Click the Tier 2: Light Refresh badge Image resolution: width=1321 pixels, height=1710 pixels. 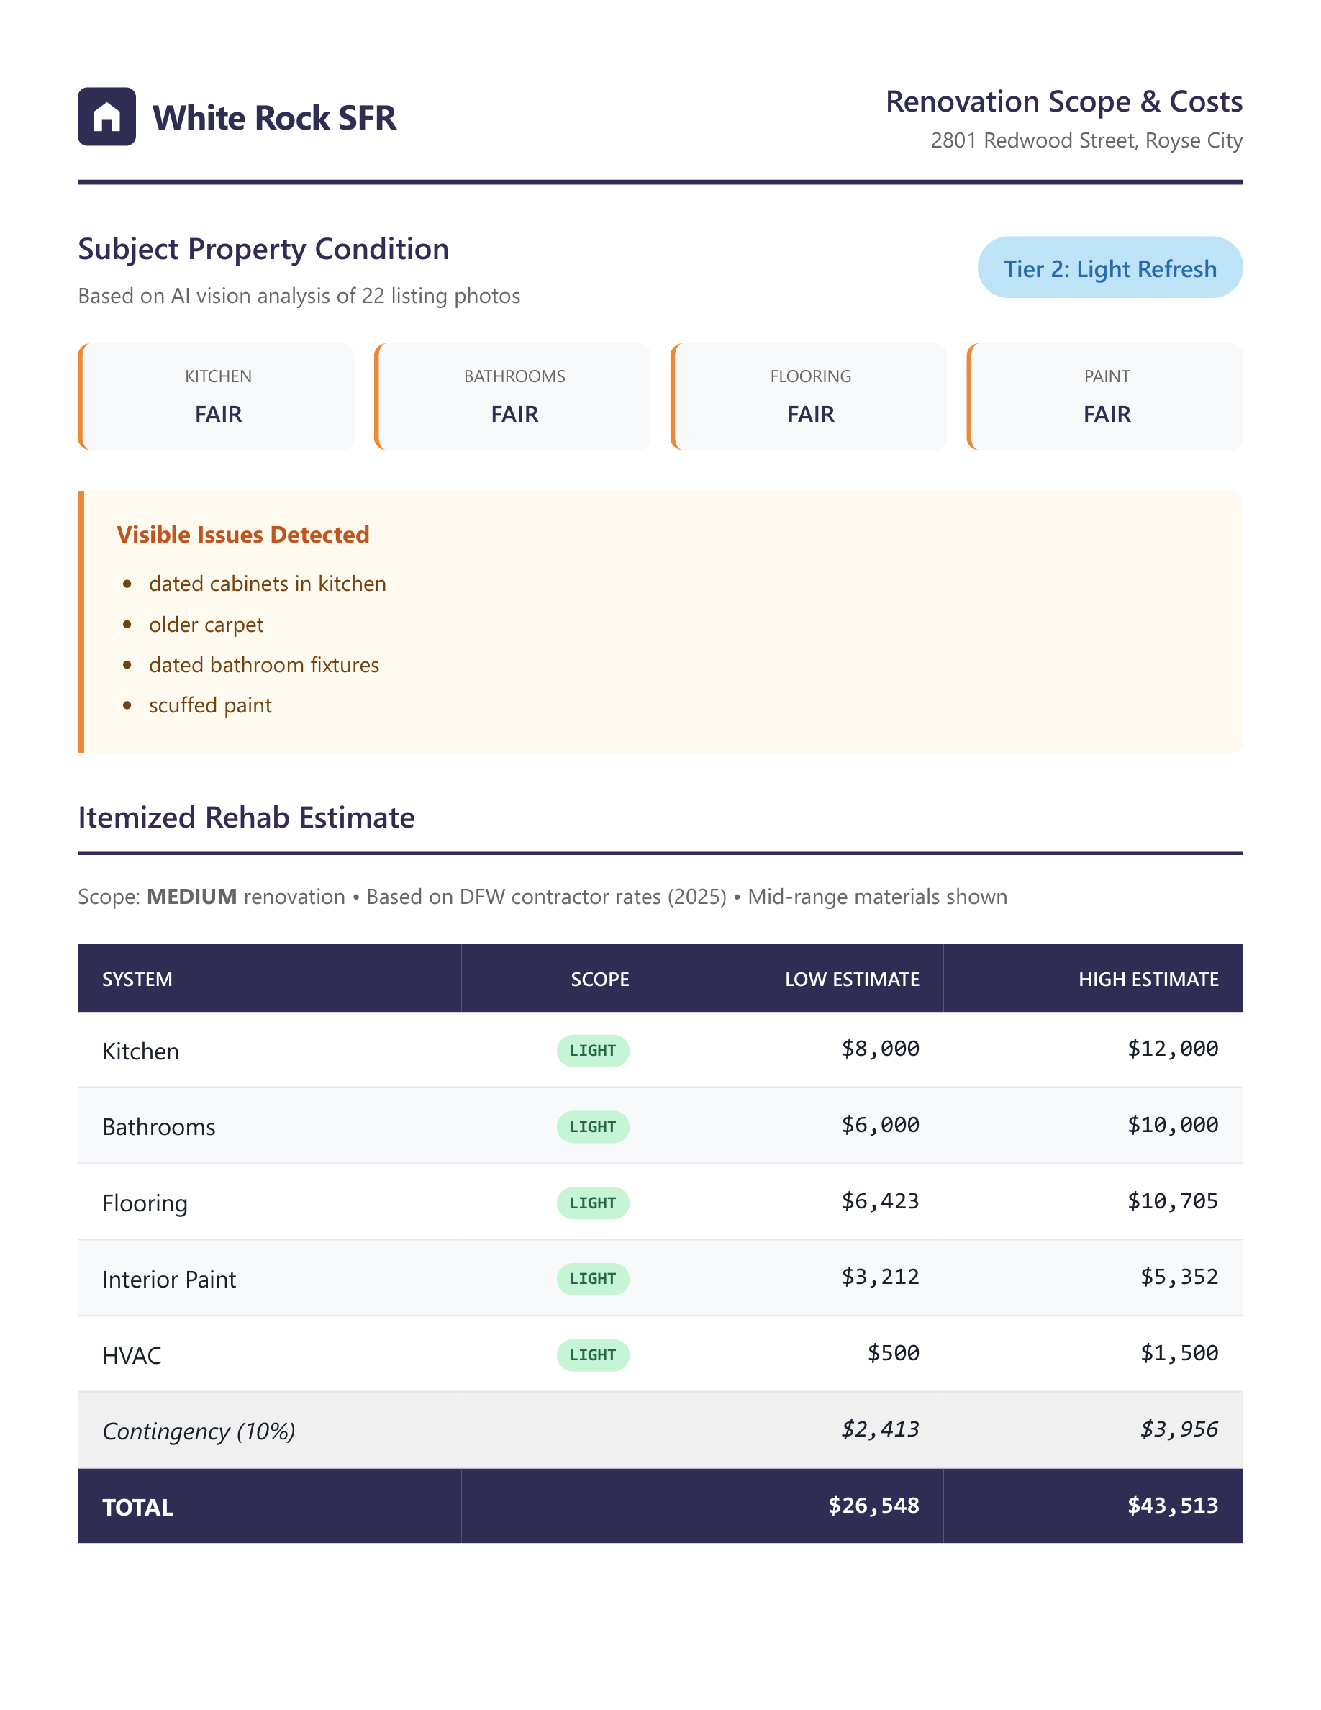(1109, 268)
